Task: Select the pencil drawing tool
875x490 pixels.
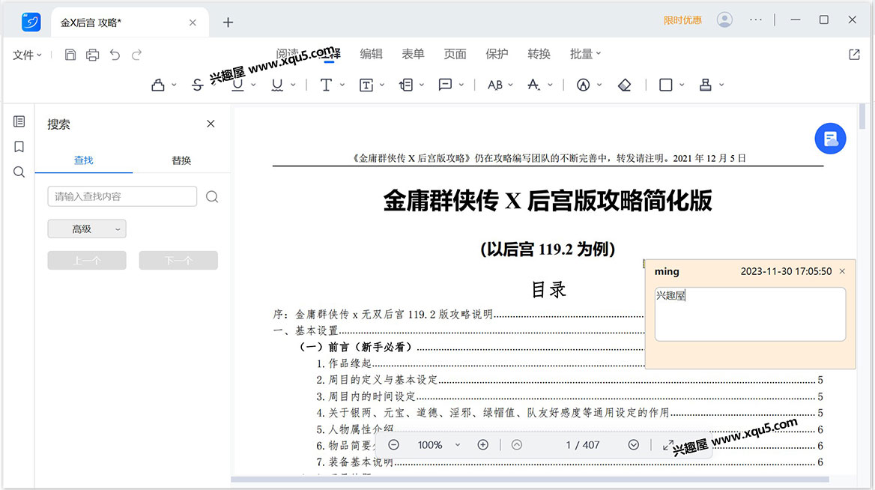Action: coord(583,85)
